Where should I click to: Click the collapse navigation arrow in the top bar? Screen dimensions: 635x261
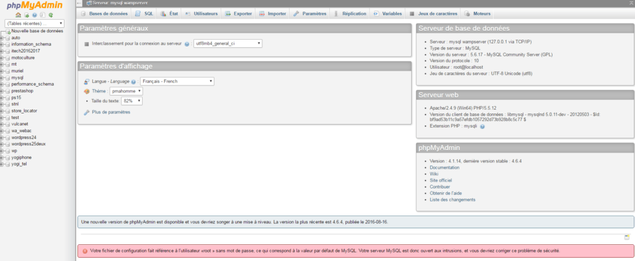point(79,3)
